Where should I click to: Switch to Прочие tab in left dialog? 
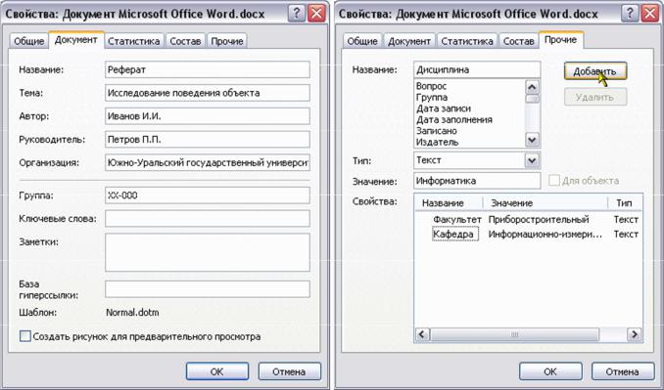[227, 41]
